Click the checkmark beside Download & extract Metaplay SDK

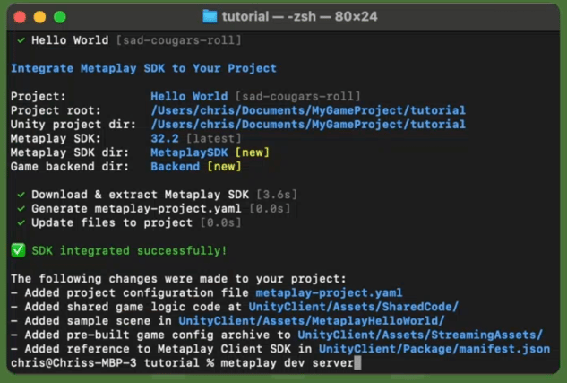(21, 195)
